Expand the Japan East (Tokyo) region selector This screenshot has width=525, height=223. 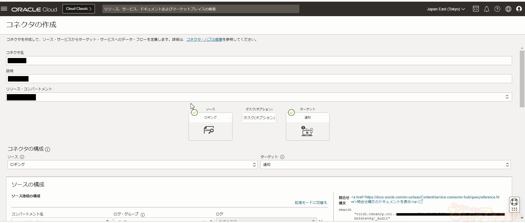tap(445, 9)
